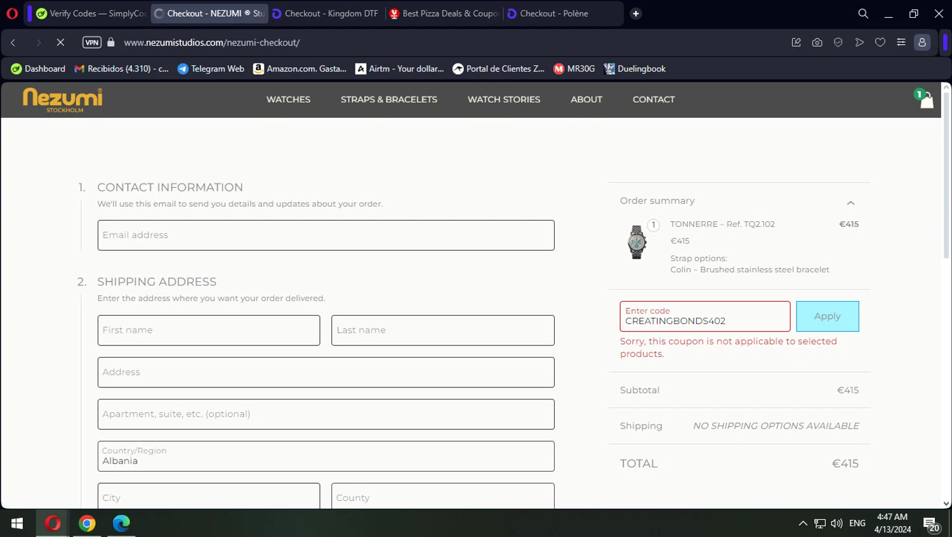Add page to bookmarks heart icon
Image resolution: width=952 pixels, height=537 pixels.
pyautogui.click(x=880, y=42)
